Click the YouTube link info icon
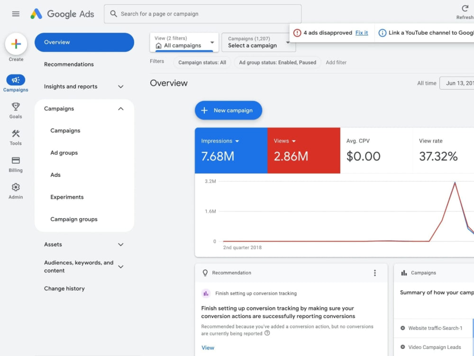 [383, 33]
